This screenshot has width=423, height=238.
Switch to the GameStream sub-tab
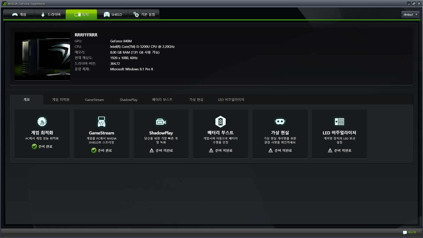point(94,100)
